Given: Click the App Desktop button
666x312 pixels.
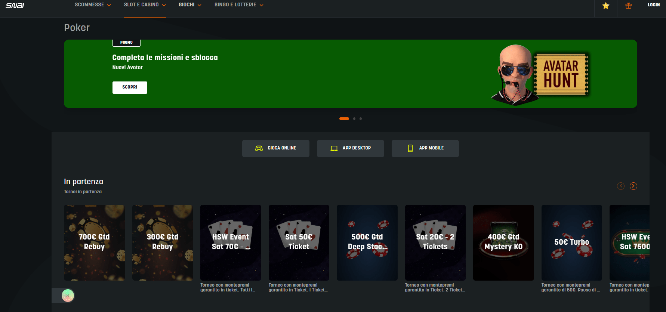Looking at the screenshot, I should (350, 148).
